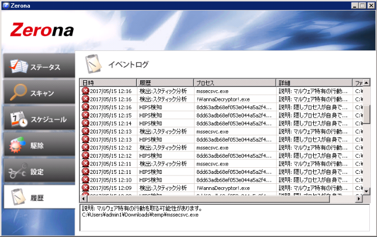377x237 pixels.
Task: Click error icon of 12:12 HIPS検知 row
Action: click(85, 156)
